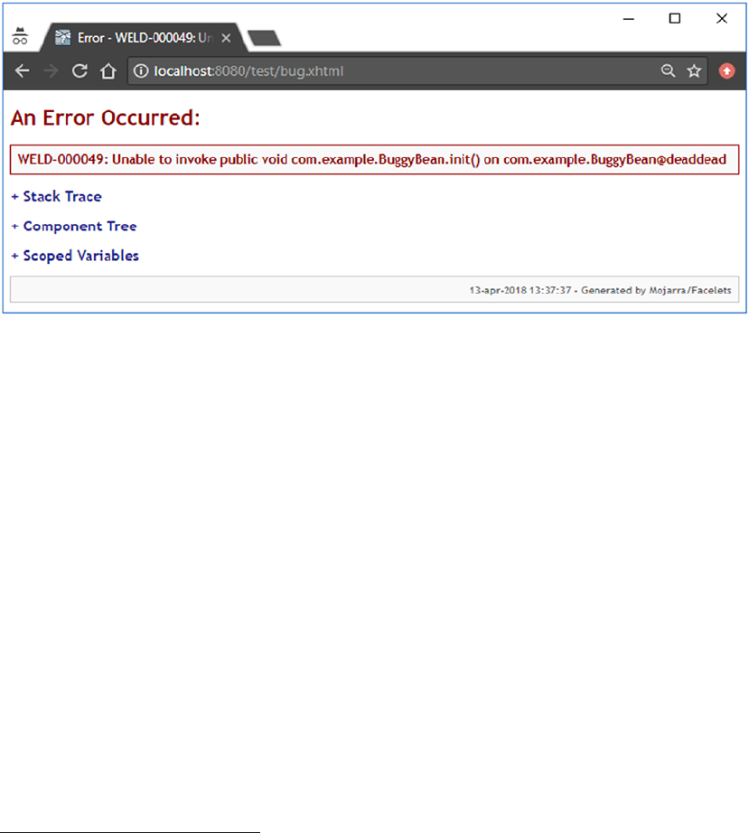Click the incognito spy icon
Viewport: 749px width, 833px height.
20,36
